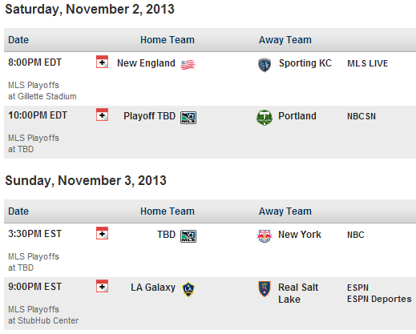Open the New York team link
This screenshot has width=416, height=334.
[x=300, y=235]
